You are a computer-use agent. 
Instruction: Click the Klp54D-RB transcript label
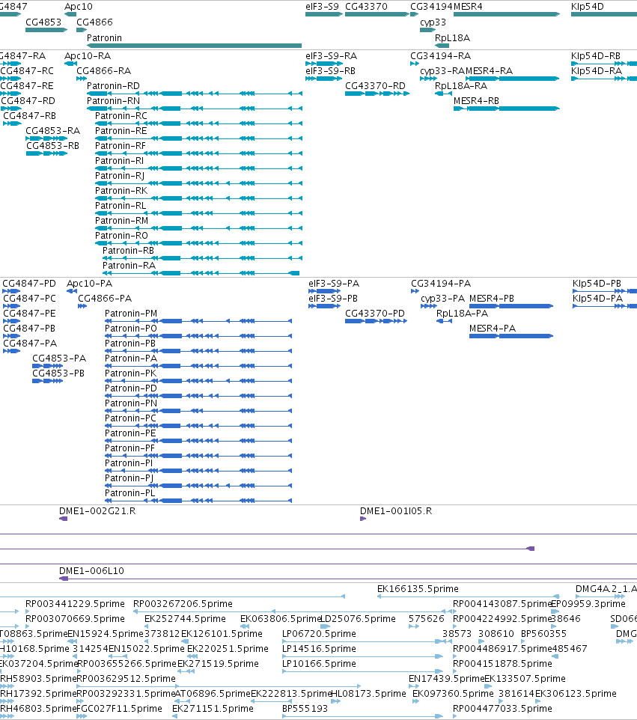[596, 56]
